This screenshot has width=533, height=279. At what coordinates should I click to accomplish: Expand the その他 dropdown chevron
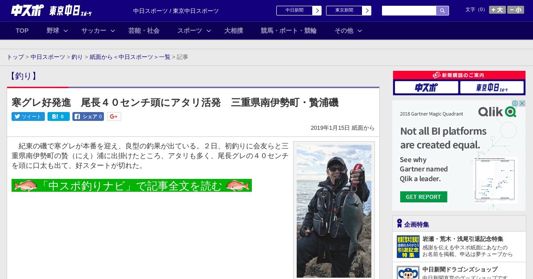coord(360,31)
